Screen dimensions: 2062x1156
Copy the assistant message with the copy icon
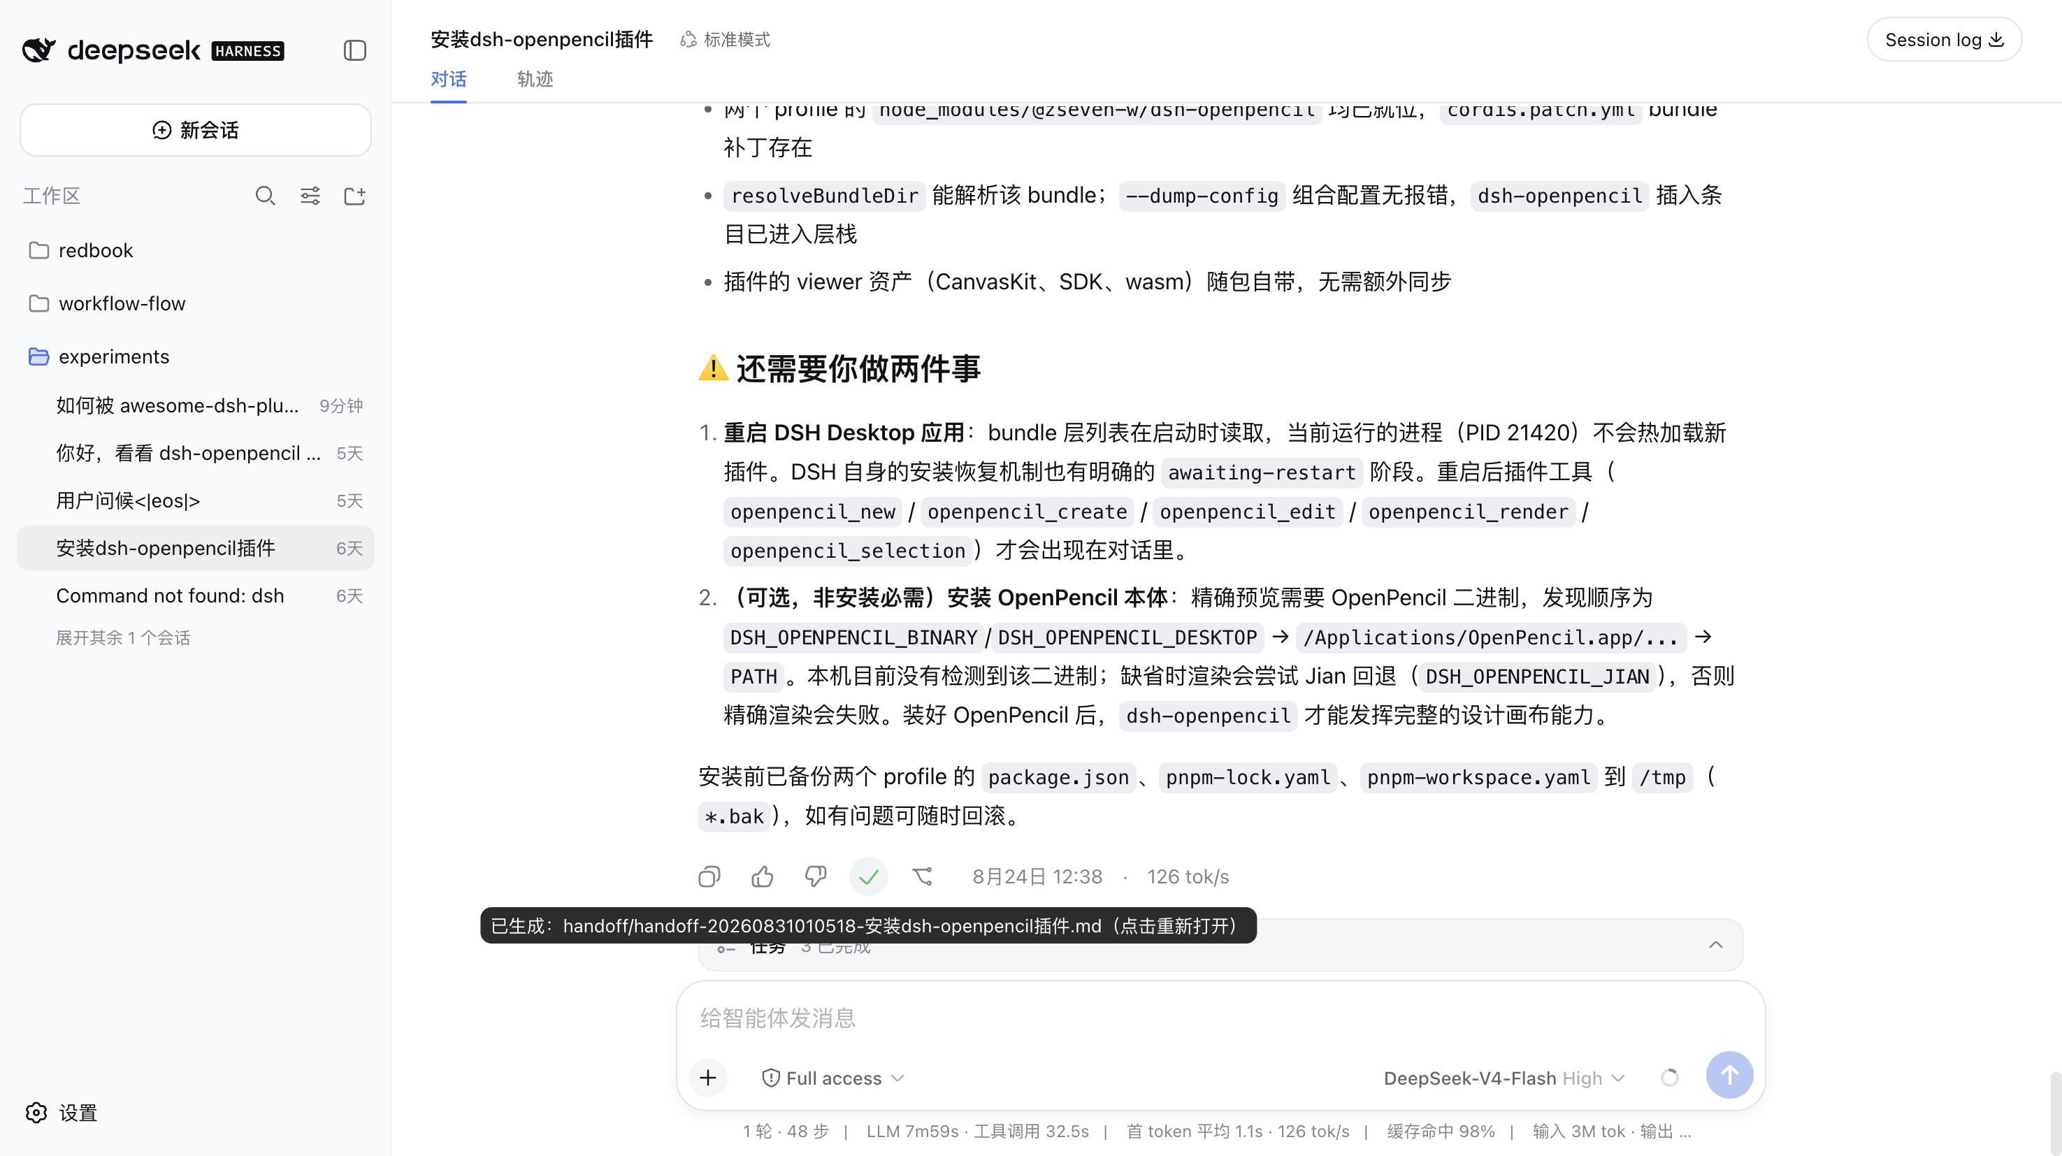[709, 876]
